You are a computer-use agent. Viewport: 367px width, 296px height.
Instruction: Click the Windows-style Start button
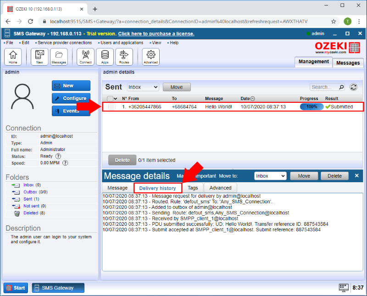click(16, 288)
